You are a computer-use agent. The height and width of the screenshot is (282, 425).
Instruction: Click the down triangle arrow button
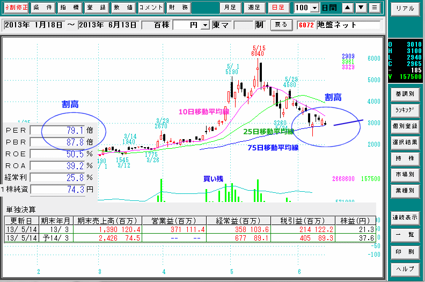pyautogui.click(x=361, y=8)
